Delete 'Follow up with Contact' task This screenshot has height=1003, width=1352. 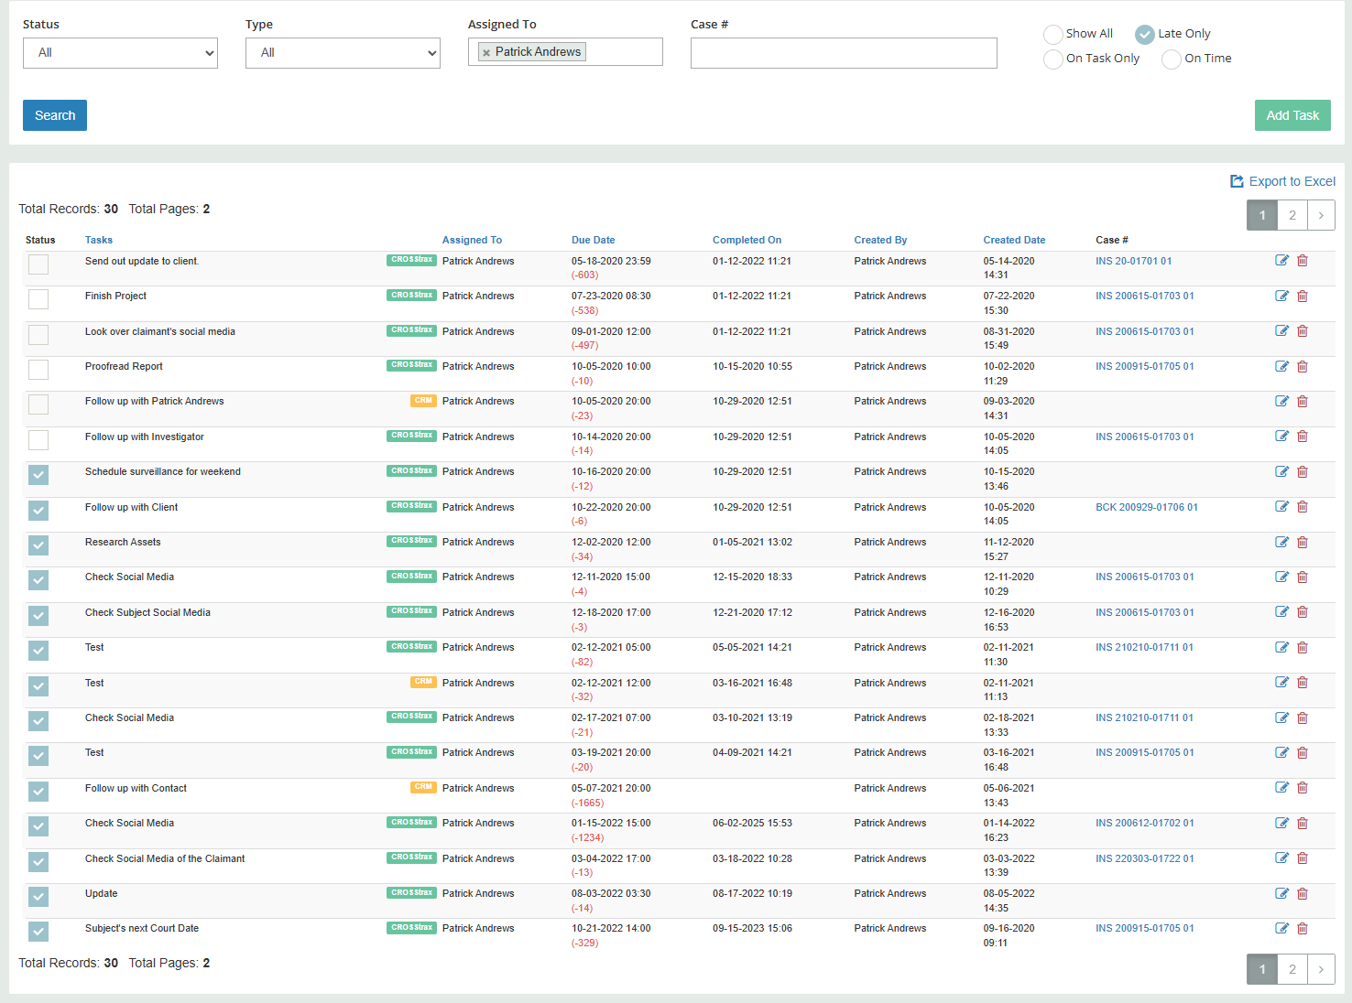tap(1303, 788)
